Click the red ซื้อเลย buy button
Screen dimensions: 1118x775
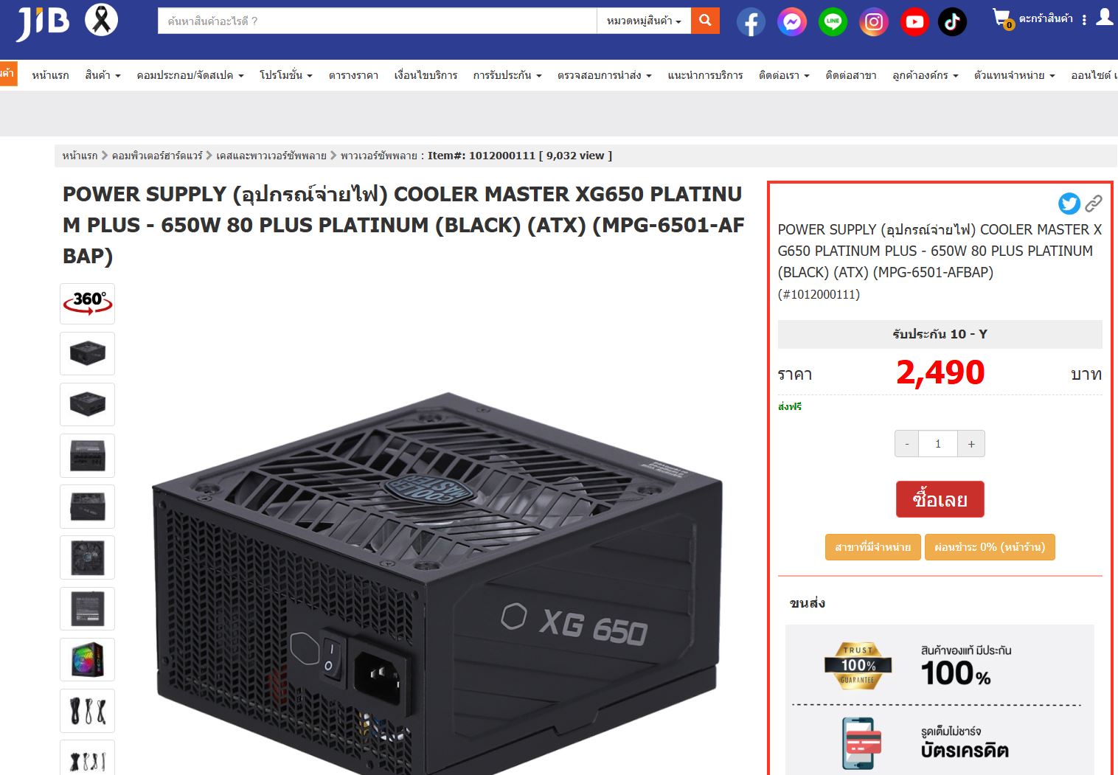940,499
